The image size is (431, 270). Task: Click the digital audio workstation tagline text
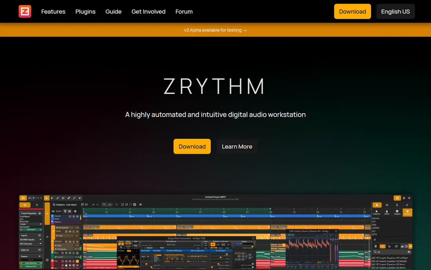[215, 115]
